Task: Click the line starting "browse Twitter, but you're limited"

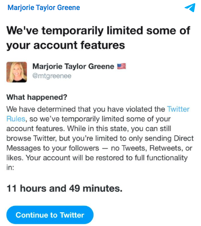Action: pos(100,138)
